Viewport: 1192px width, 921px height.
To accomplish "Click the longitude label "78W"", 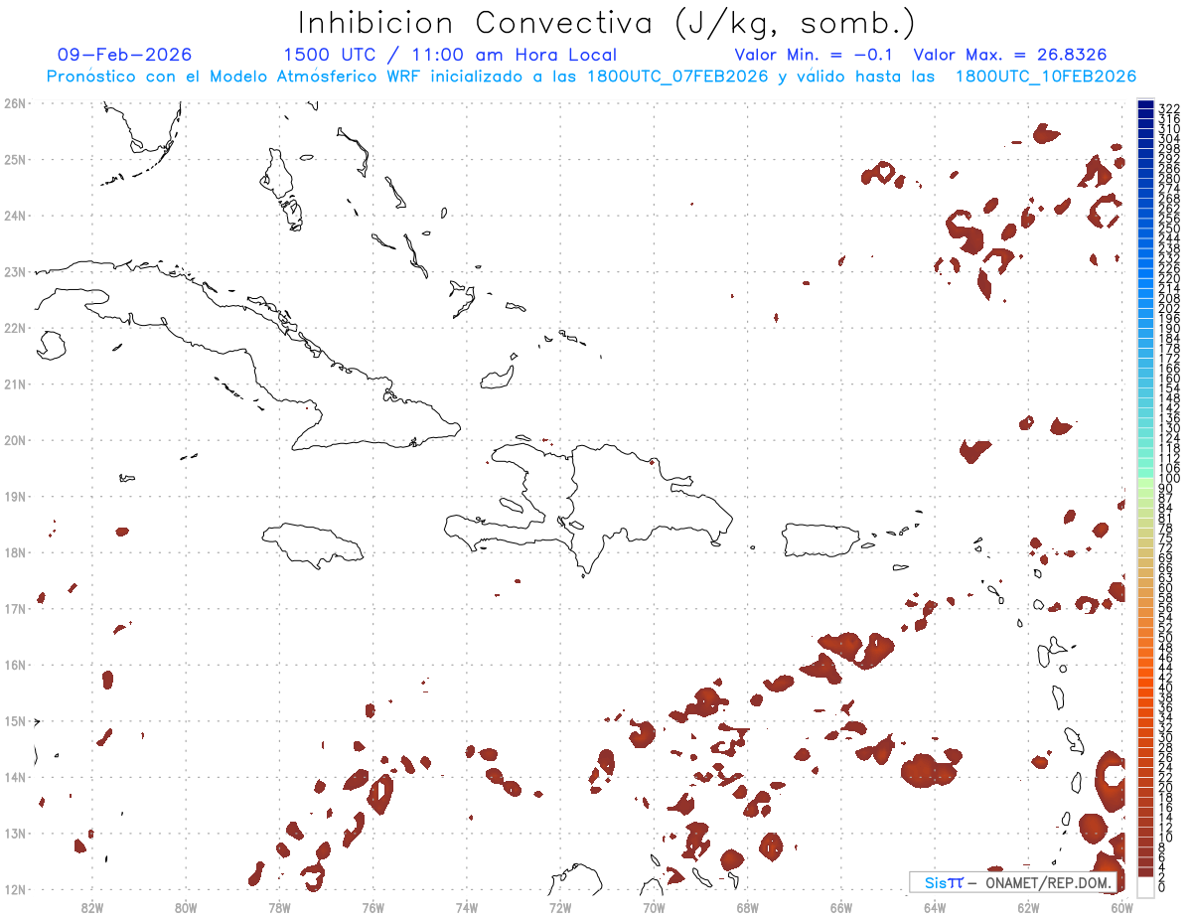I will [279, 907].
